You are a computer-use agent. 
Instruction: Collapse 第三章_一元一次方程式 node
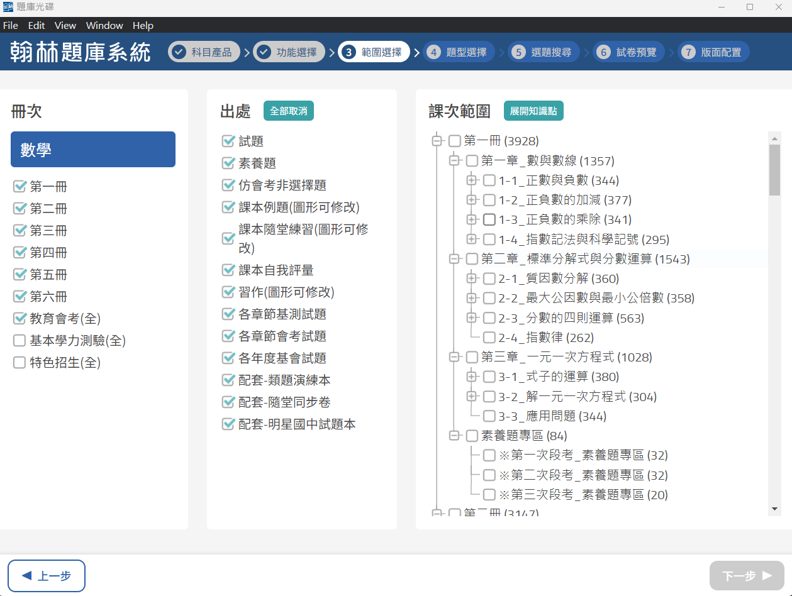(x=454, y=357)
